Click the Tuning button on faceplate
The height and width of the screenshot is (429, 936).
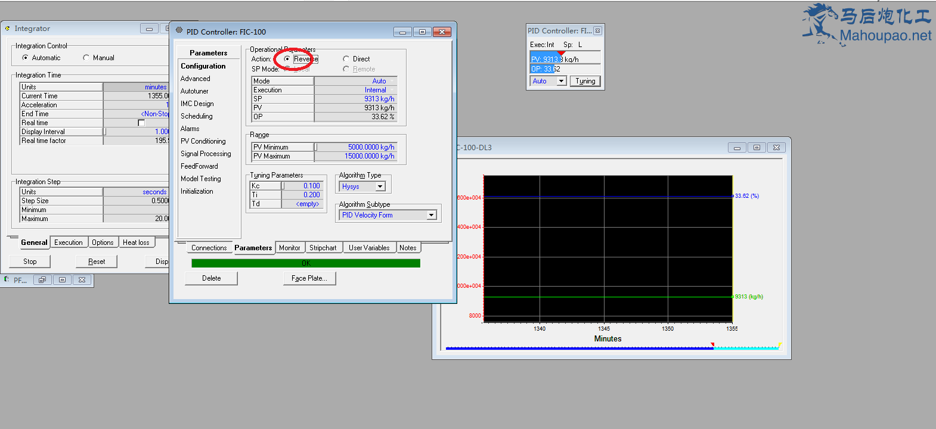(585, 81)
